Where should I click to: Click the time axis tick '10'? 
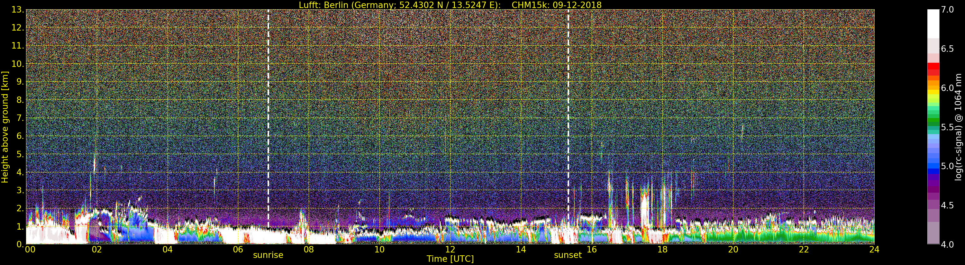379,250
